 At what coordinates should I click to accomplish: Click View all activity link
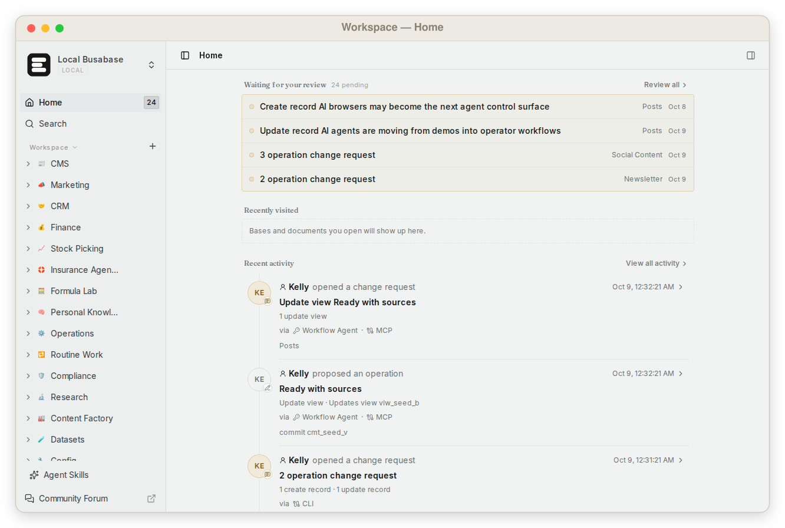(657, 263)
